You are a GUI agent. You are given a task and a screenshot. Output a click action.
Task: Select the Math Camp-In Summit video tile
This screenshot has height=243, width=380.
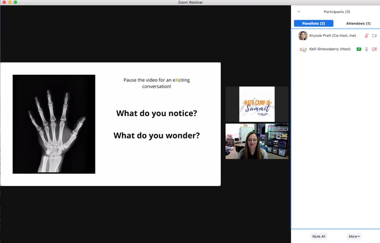click(x=257, y=104)
